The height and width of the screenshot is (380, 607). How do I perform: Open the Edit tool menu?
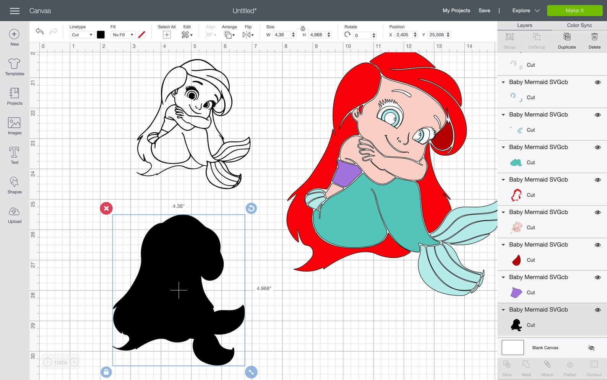(187, 35)
